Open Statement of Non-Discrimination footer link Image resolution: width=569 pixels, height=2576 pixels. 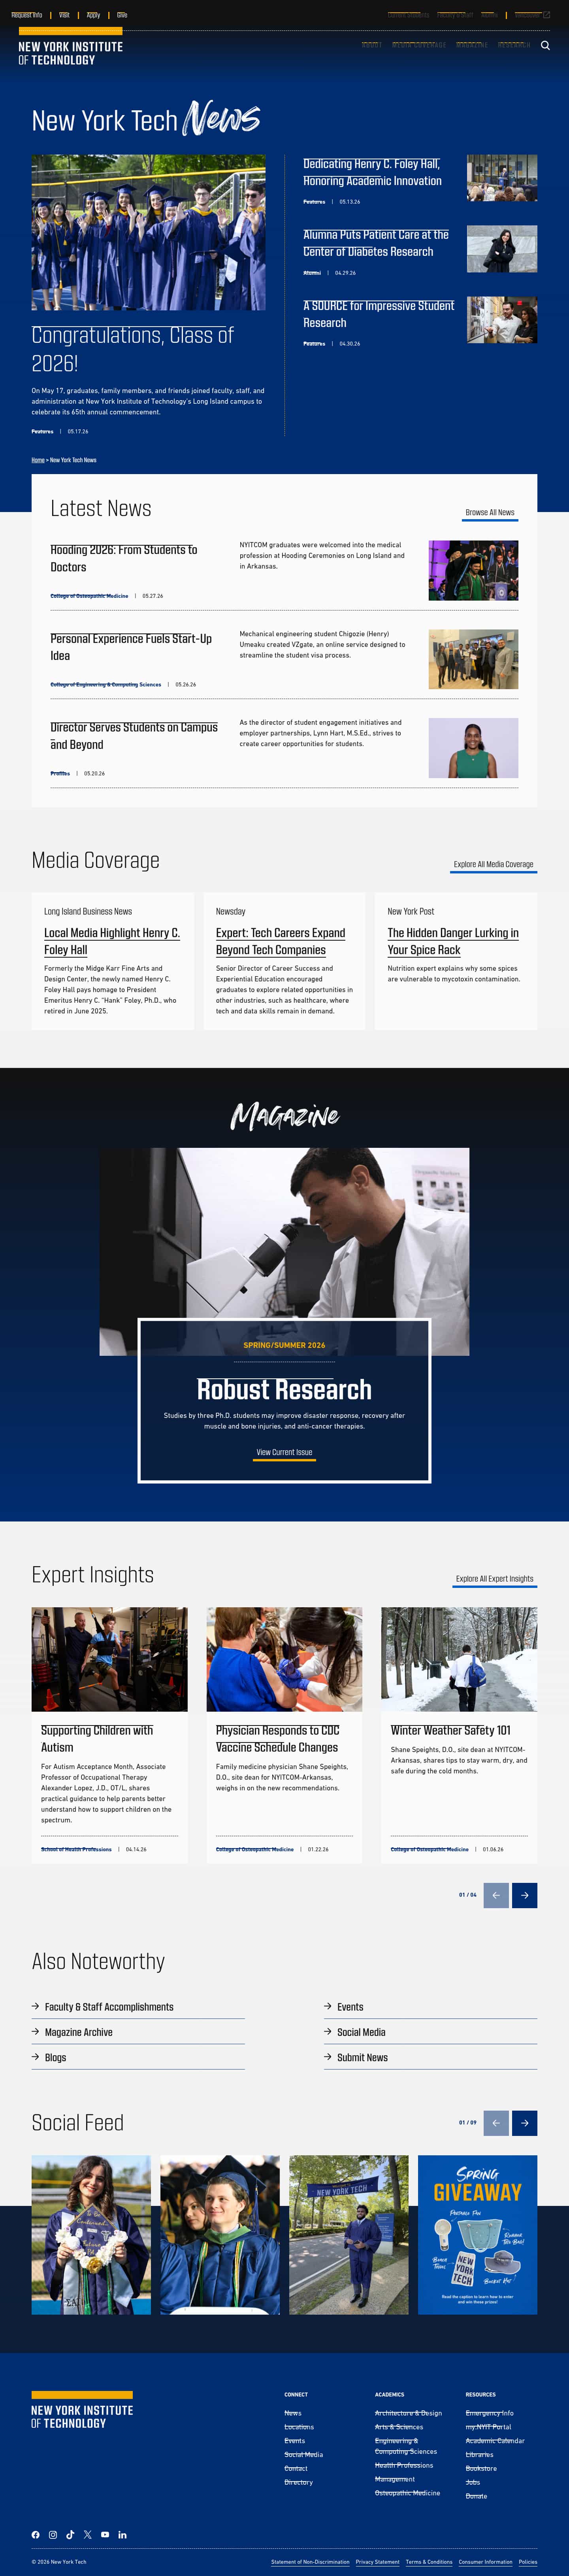pyautogui.click(x=310, y=2562)
